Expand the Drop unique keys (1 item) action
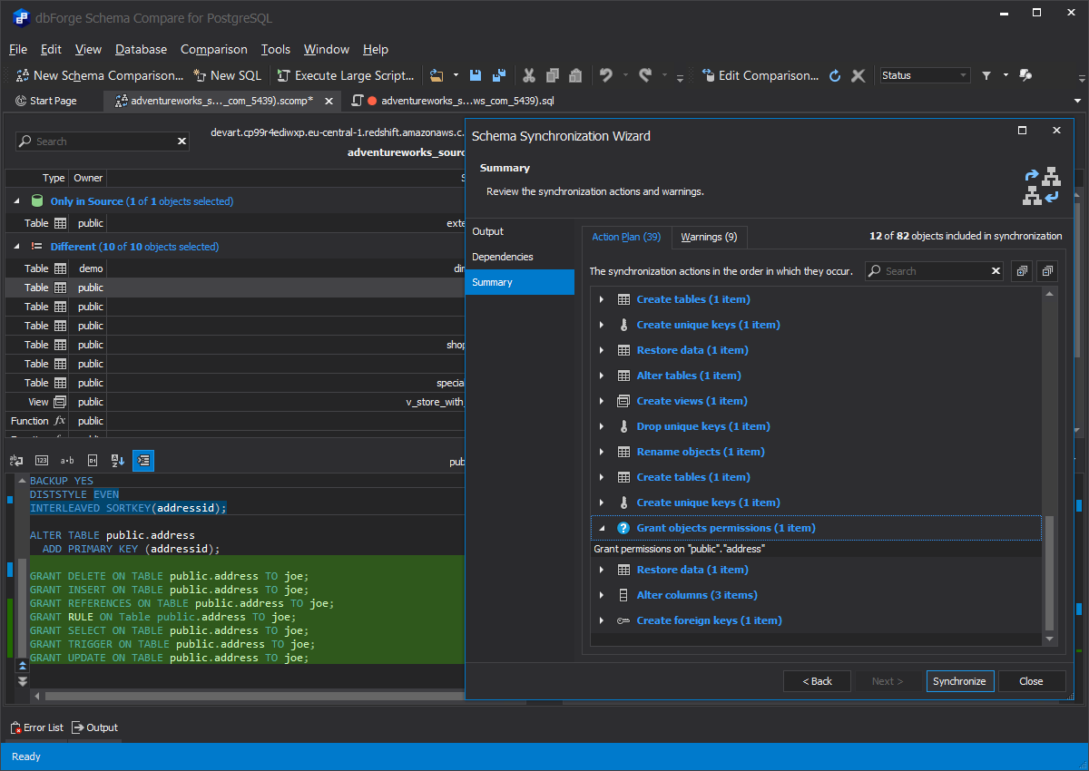Viewport: 1089px width, 771px height. (x=602, y=426)
